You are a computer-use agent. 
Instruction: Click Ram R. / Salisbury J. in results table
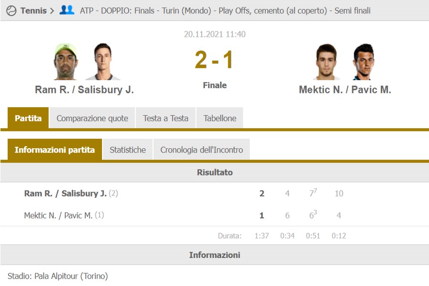[x=65, y=194]
